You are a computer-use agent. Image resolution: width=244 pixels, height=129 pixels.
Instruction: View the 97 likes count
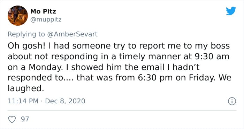(x=25, y=119)
